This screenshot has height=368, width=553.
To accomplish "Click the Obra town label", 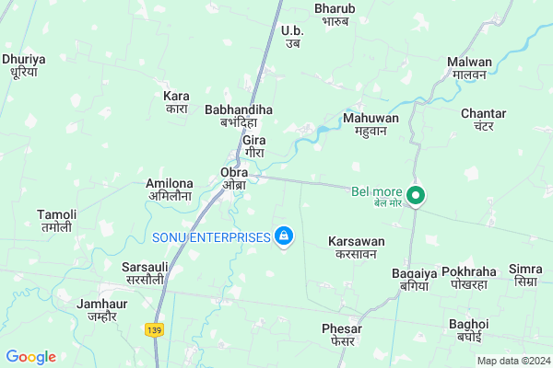I will point(234,178).
